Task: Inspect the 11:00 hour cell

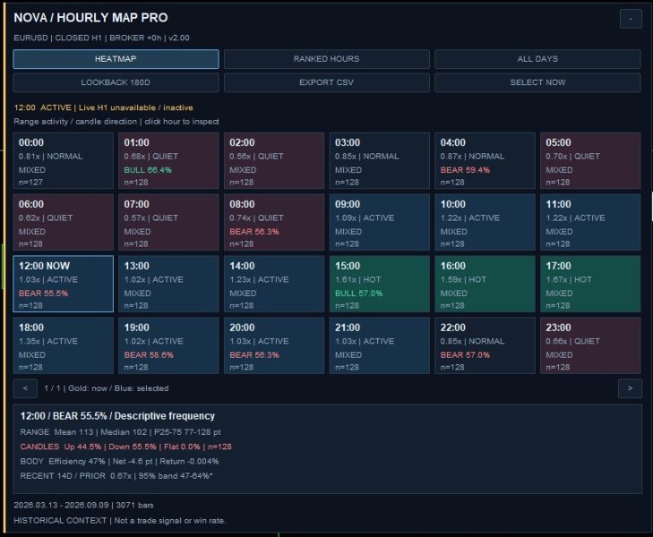Action: tap(590, 223)
